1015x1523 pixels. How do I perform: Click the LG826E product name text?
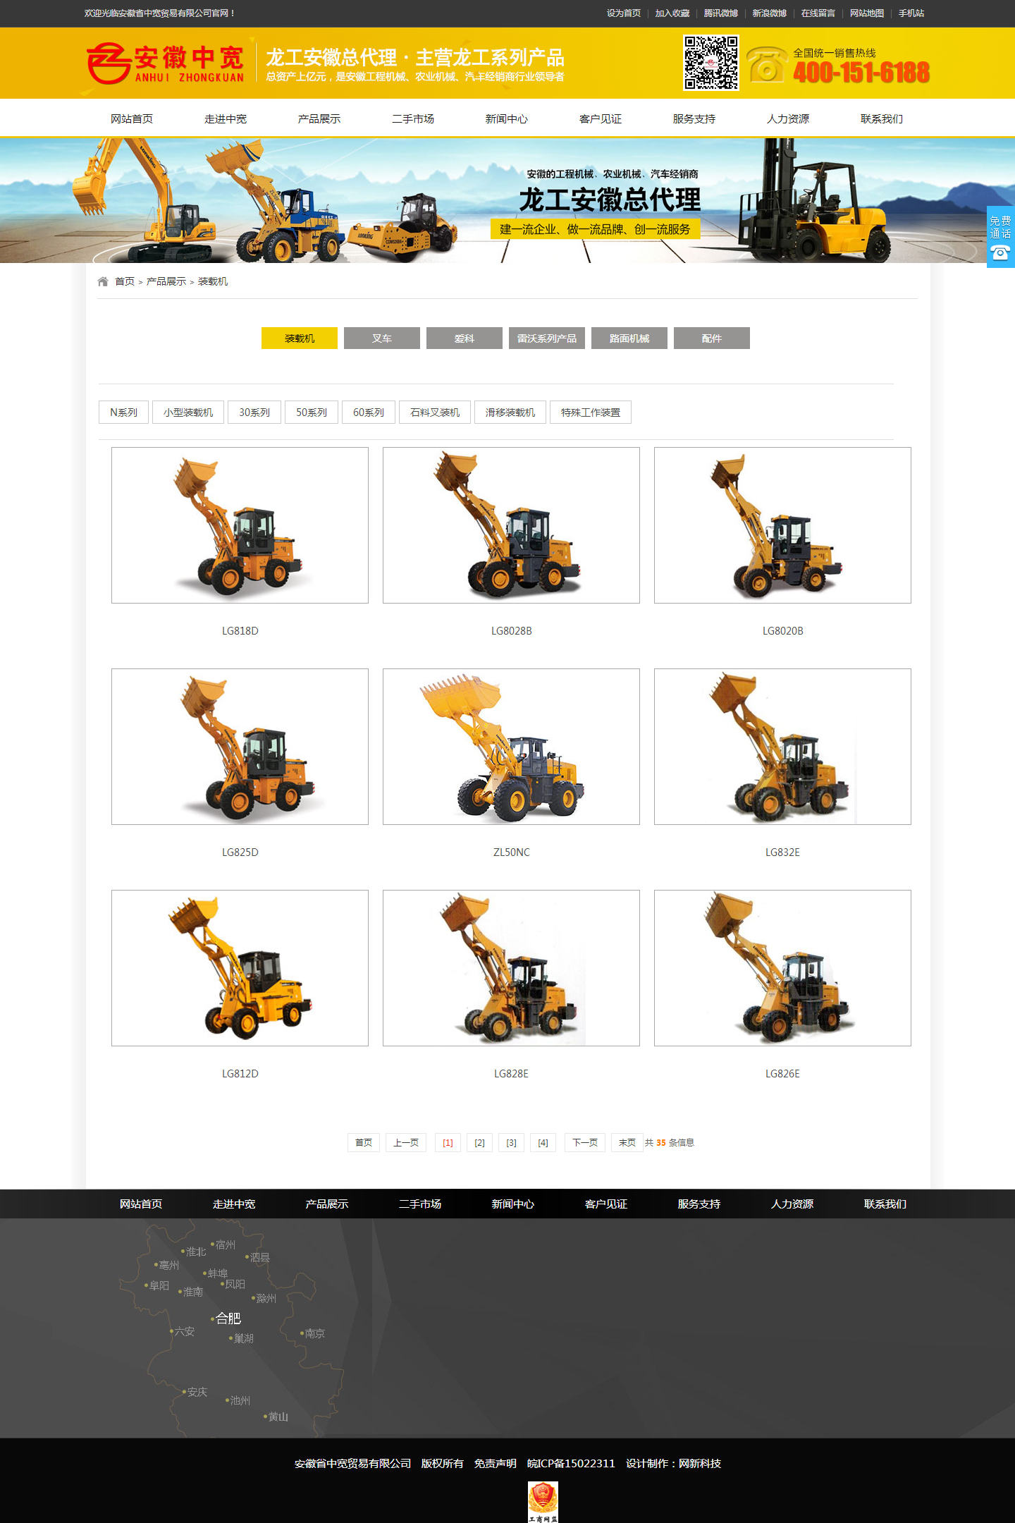[x=782, y=1074]
